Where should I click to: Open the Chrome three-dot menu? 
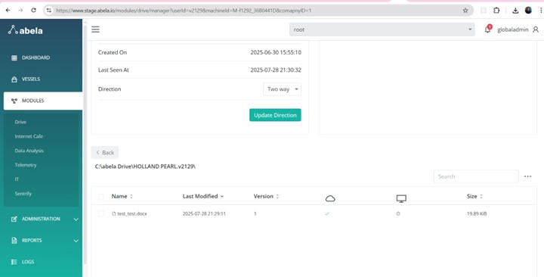[x=541, y=11]
